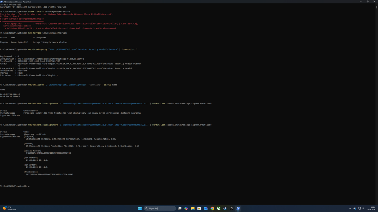Click the 'CoreLocation' registry value line

tap(42, 59)
